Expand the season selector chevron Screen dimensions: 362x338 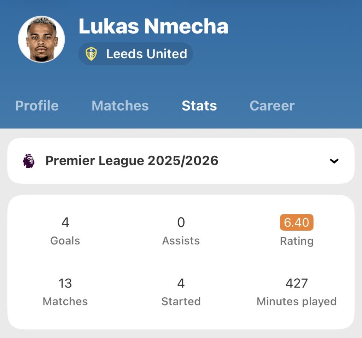click(x=334, y=161)
